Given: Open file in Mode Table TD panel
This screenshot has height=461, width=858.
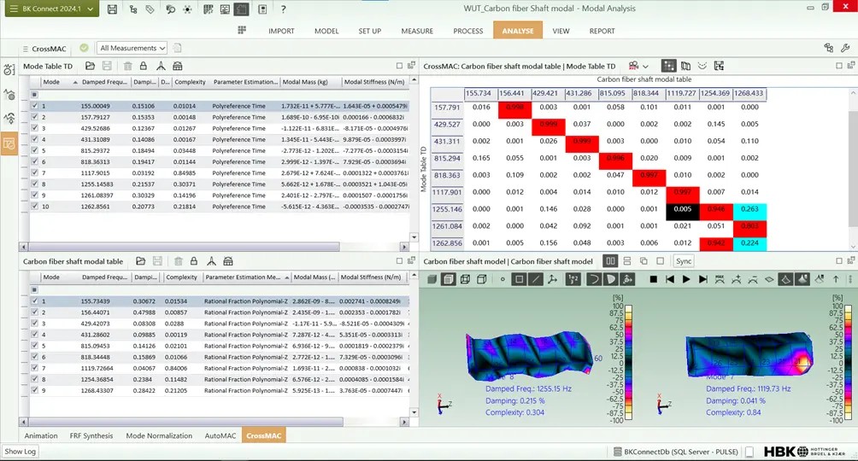Looking at the screenshot, I should point(90,67).
